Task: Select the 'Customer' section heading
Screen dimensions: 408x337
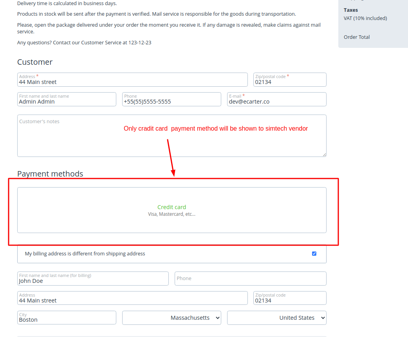Action: [35, 62]
